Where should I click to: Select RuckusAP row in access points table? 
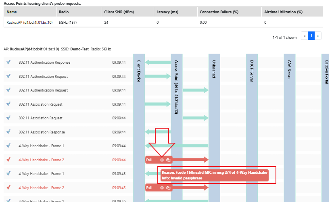point(29,22)
